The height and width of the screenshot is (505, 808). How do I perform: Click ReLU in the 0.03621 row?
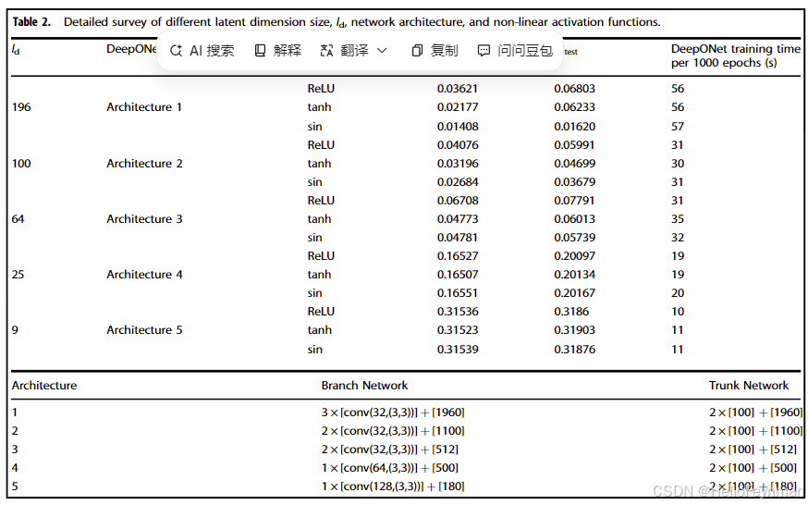pos(321,89)
